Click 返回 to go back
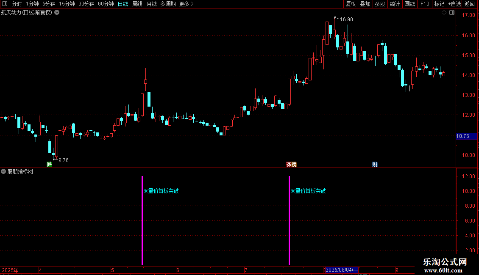Screen dimensions: 479x275 coord(470,4)
